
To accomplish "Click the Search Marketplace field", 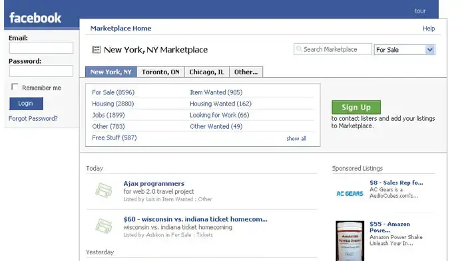I will (333, 49).
